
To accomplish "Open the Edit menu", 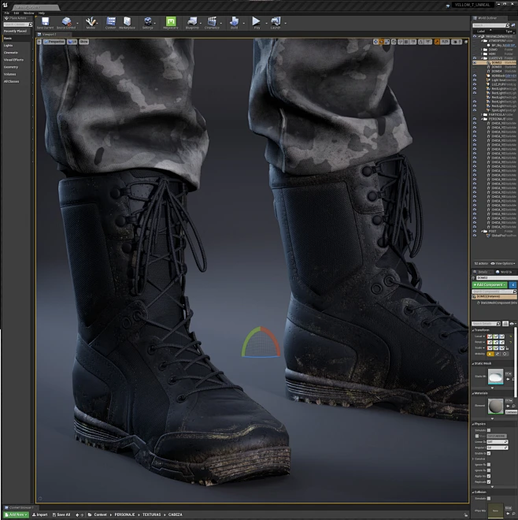I will tap(17, 13).
